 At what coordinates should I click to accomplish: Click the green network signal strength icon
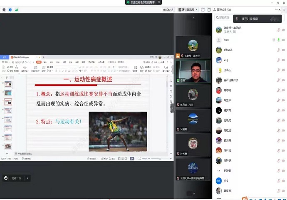17,10
